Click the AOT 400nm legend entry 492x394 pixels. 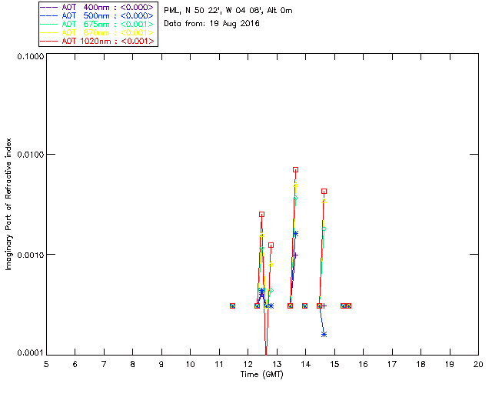[x=98, y=7]
